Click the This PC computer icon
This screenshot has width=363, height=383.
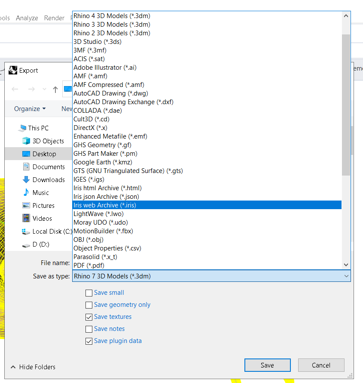(x=22, y=128)
